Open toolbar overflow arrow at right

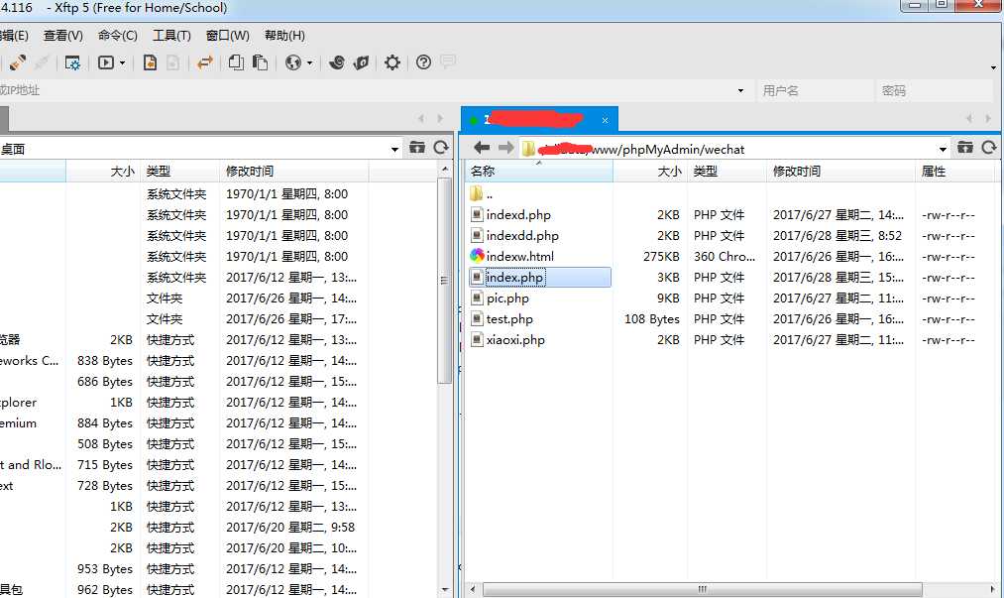(x=993, y=67)
